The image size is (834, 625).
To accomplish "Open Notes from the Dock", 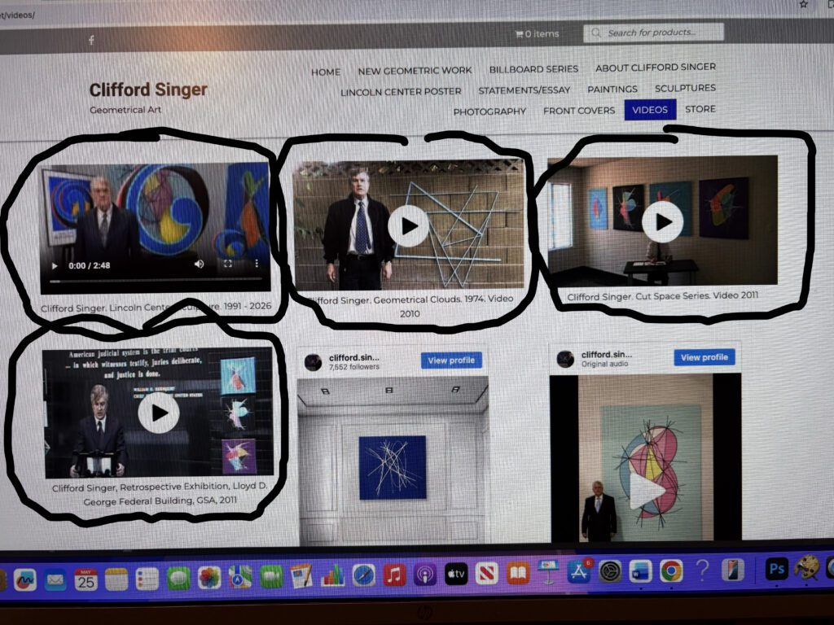I will pyautogui.click(x=116, y=579).
